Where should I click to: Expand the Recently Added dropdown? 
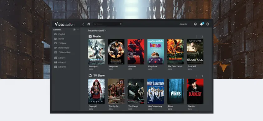pyautogui.click(x=97, y=31)
